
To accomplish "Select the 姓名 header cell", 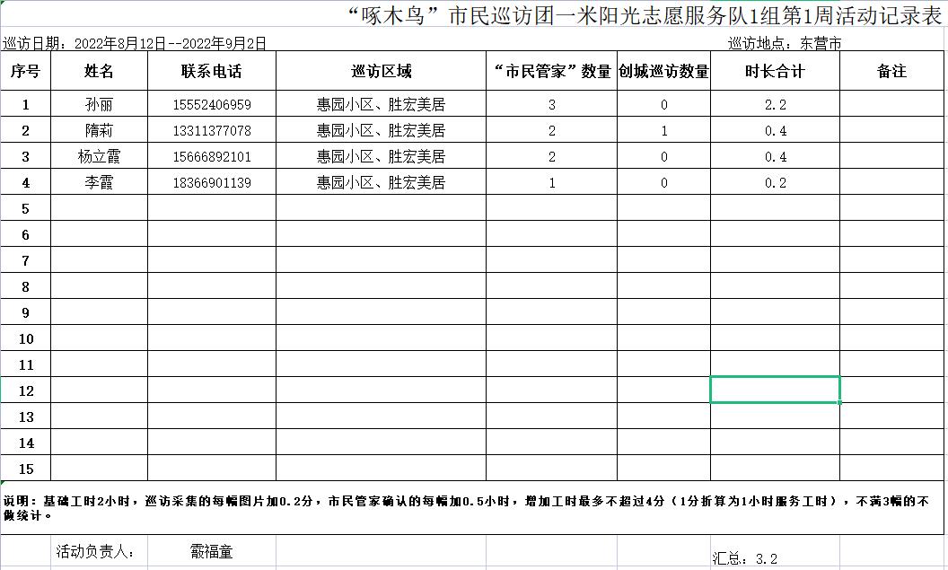I will point(99,71).
